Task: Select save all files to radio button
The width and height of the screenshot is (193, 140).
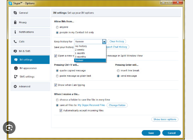Action: (x=57, y=105)
